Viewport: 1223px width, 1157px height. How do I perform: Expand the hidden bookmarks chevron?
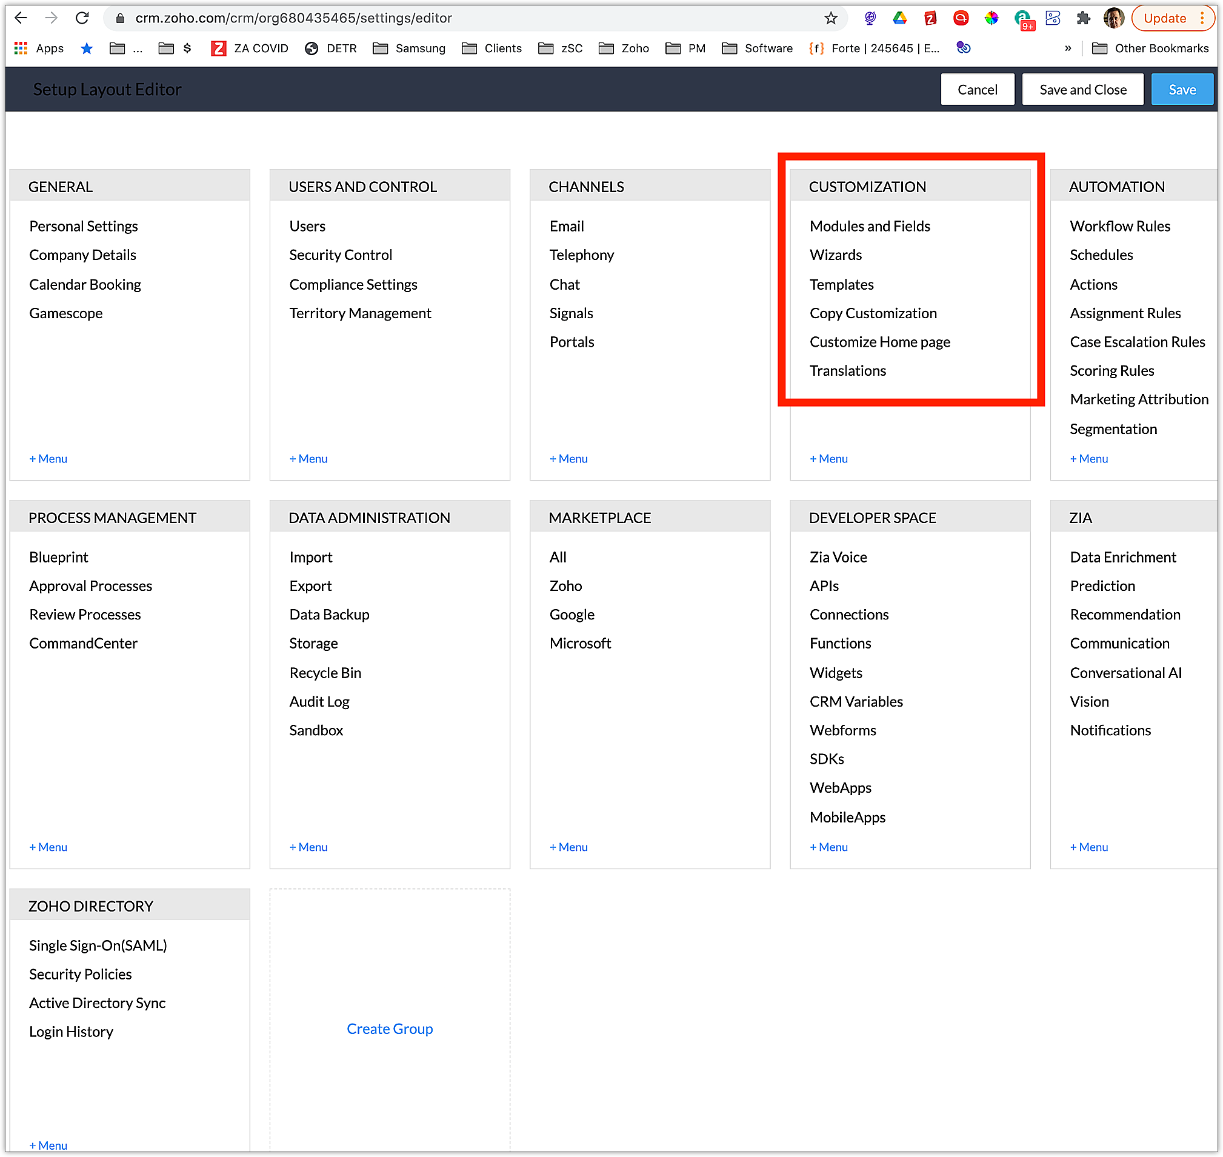click(1068, 48)
